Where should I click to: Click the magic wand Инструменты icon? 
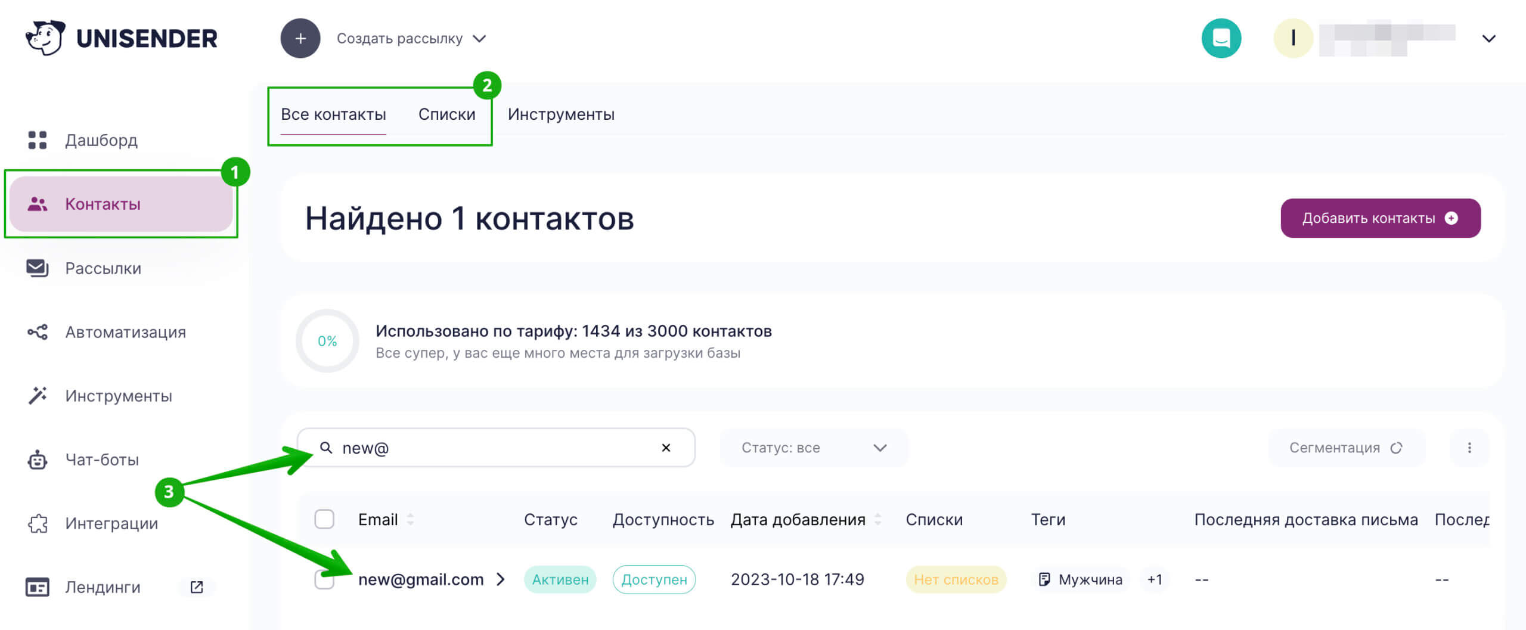tap(37, 396)
